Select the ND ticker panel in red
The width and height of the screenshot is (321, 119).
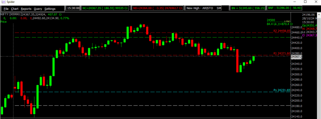158,8
